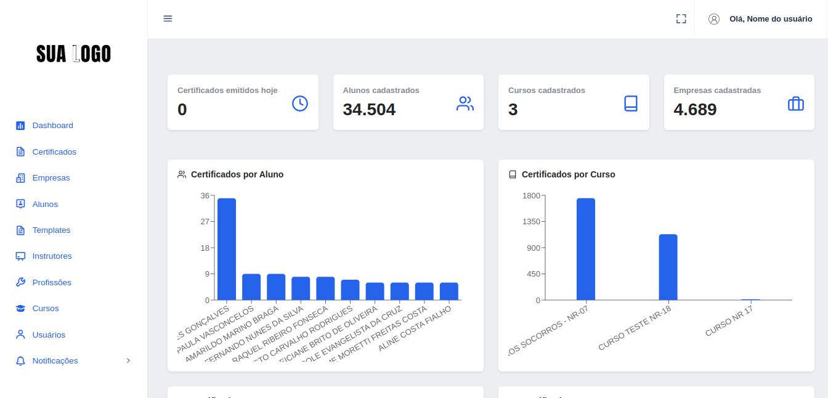Image resolution: width=828 pixels, height=398 pixels.
Task: Select the Templates menu item
Action: [51, 230]
